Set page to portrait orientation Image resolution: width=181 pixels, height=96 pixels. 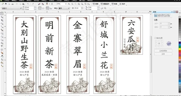pyautogui.click(x=40, y=8)
